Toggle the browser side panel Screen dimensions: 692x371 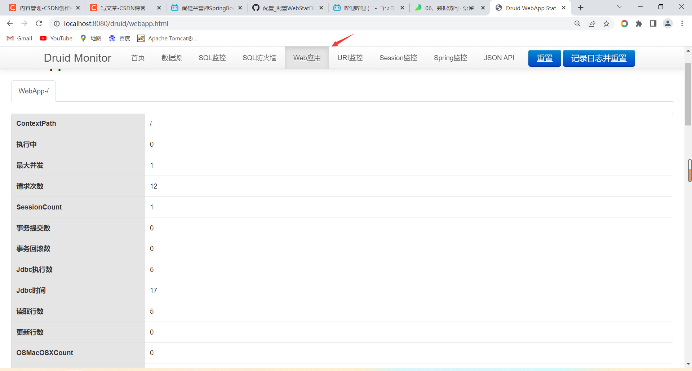(x=653, y=23)
